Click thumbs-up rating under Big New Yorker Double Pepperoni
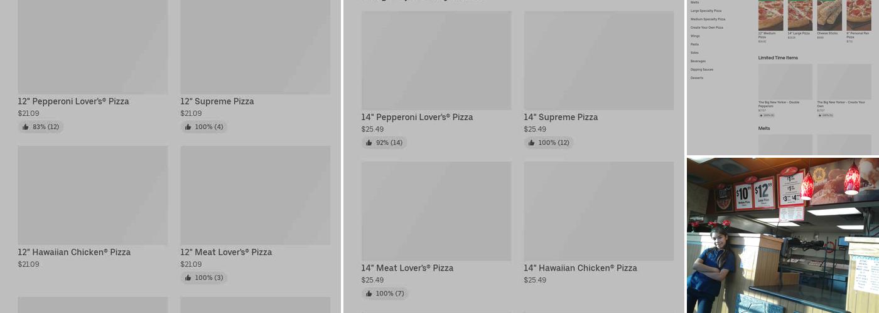879x313 pixels. tap(767, 115)
